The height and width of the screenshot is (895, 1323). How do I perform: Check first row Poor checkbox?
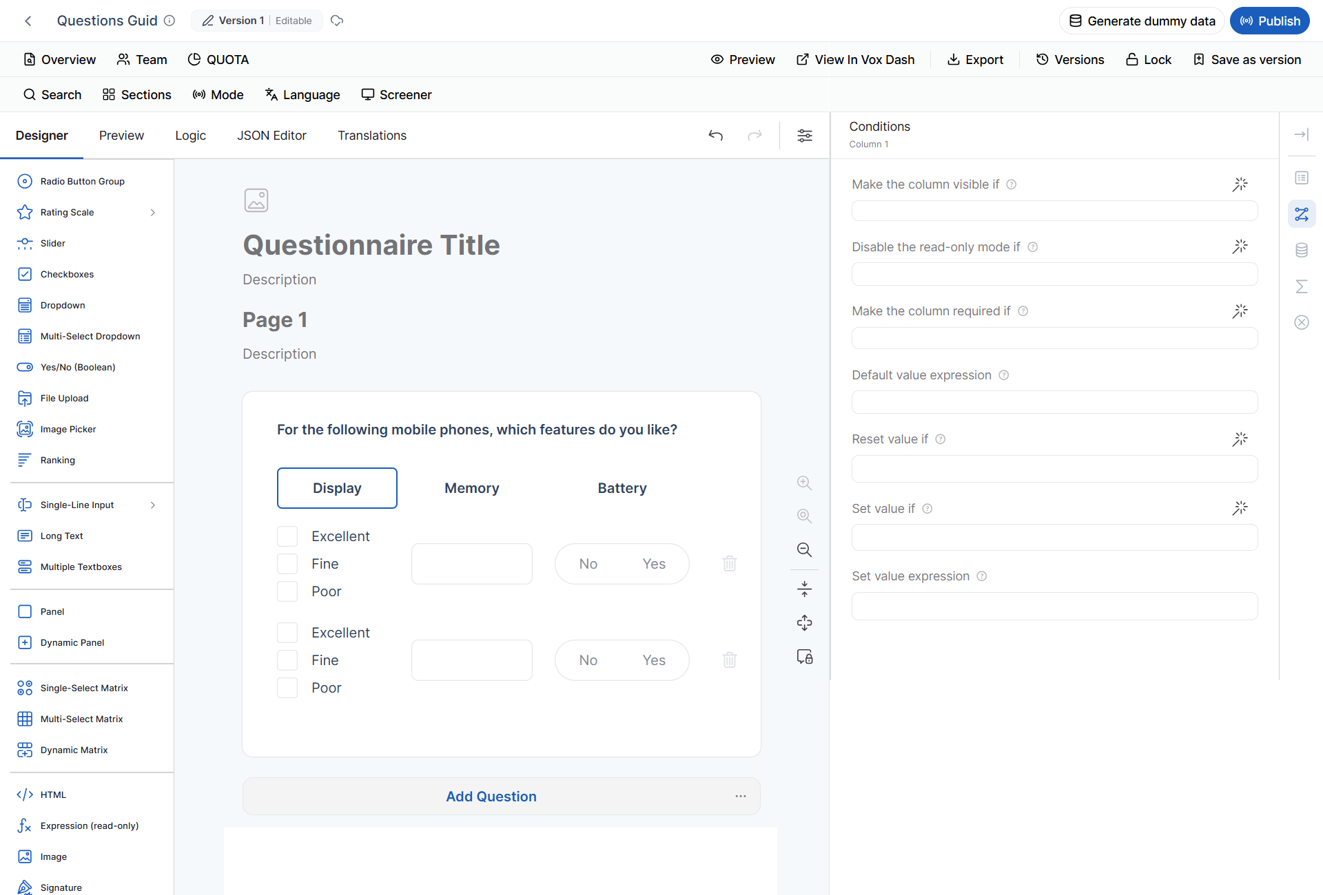[287, 591]
